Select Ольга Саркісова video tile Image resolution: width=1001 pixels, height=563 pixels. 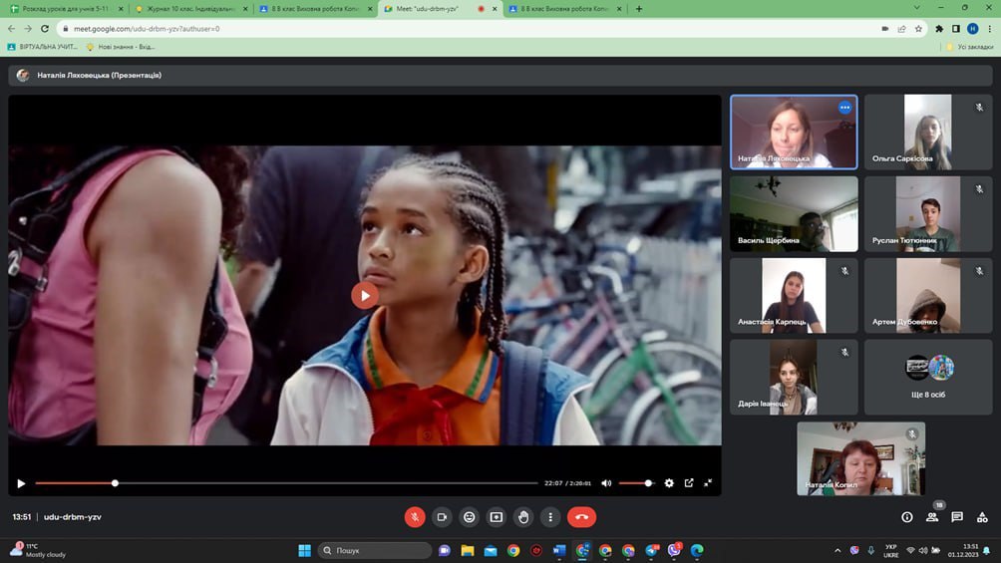pyautogui.click(x=928, y=133)
